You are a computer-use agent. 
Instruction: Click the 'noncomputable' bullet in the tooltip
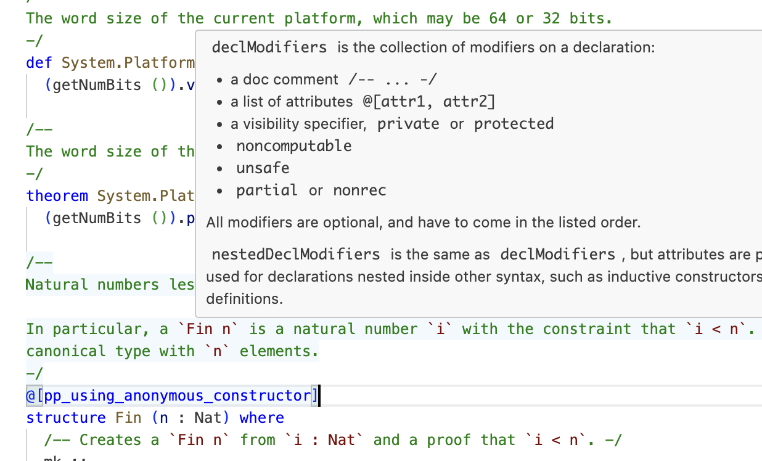[x=293, y=146]
